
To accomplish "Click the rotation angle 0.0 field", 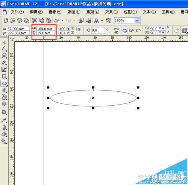I will (98, 30).
